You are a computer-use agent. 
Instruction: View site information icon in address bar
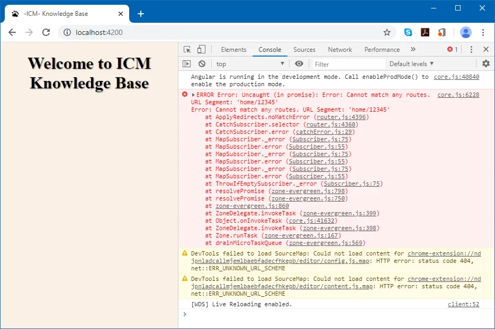(x=67, y=32)
